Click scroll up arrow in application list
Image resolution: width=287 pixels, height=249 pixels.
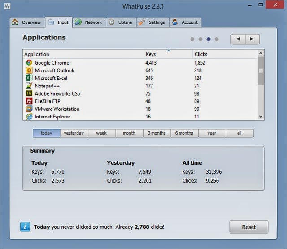261,53
